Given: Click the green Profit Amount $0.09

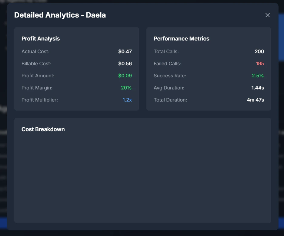Looking at the screenshot, I should [125, 76].
